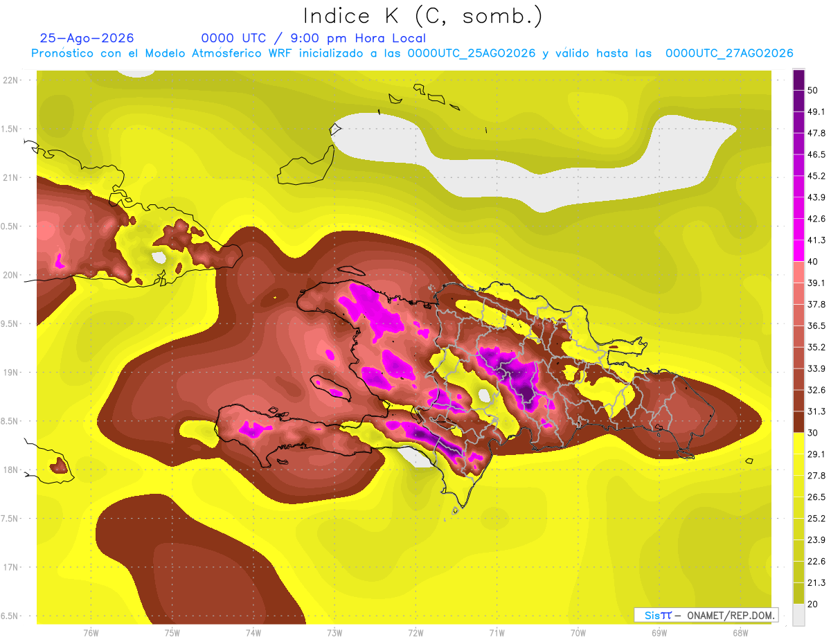The height and width of the screenshot is (642, 831).
Task: Click the '68W' longitude label
Action: pyautogui.click(x=740, y=632)
